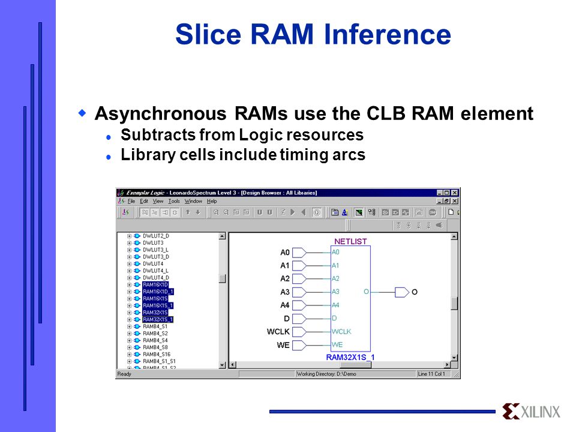
Task: Select the RAM16X1D_1 library cell
Action: [158, 292]
